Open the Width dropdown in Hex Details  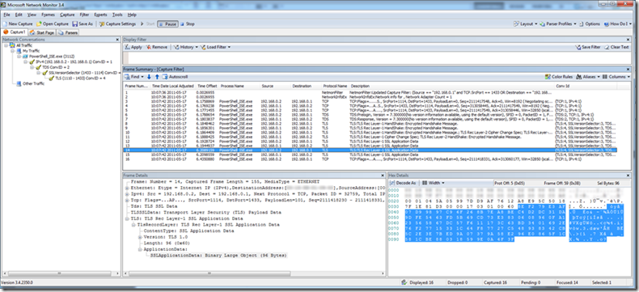[x=434, y=184]
